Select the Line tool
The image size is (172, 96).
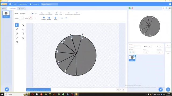[17, 38]
